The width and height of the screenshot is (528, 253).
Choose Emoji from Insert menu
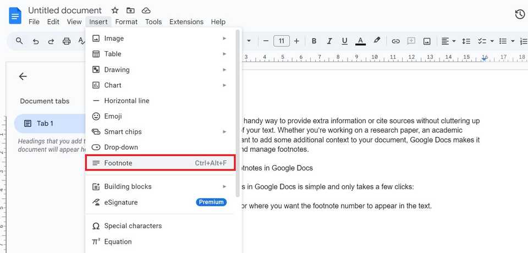pyautogui.click(x=160, y=116)
